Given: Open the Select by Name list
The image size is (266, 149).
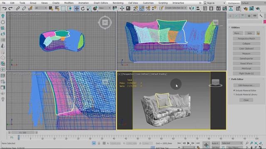Looking at the screenshot, I should 57,8.
